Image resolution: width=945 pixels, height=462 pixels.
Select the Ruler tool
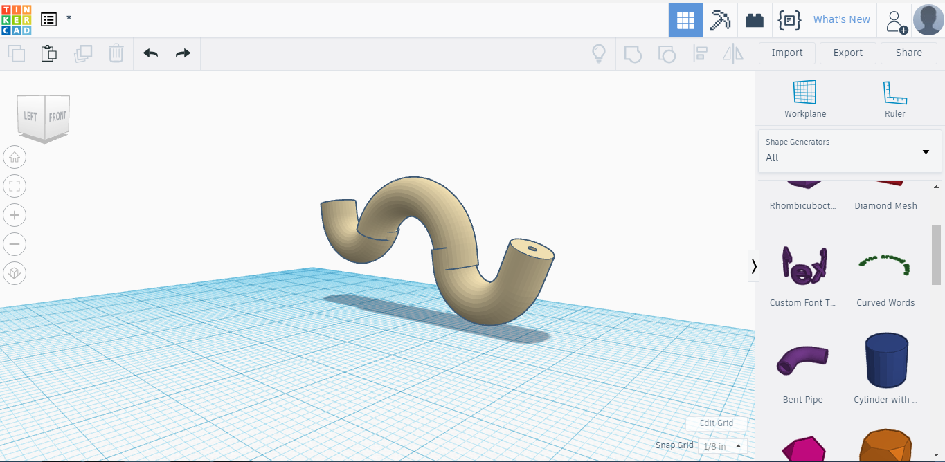(x=894, y=99)
